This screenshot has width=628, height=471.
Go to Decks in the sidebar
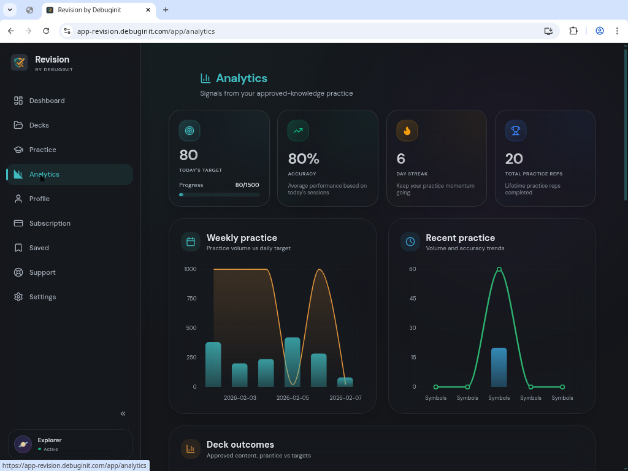pyautogui.click(x=39, y=125)
